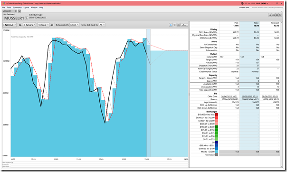Open the Tools menu
The width and height of the screenshot is (287, 172).
tap(9, 8)
